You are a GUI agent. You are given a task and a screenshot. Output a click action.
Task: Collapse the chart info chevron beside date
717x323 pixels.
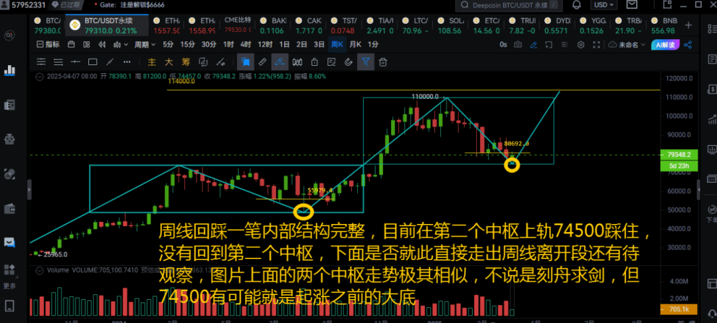pos(40,76)
